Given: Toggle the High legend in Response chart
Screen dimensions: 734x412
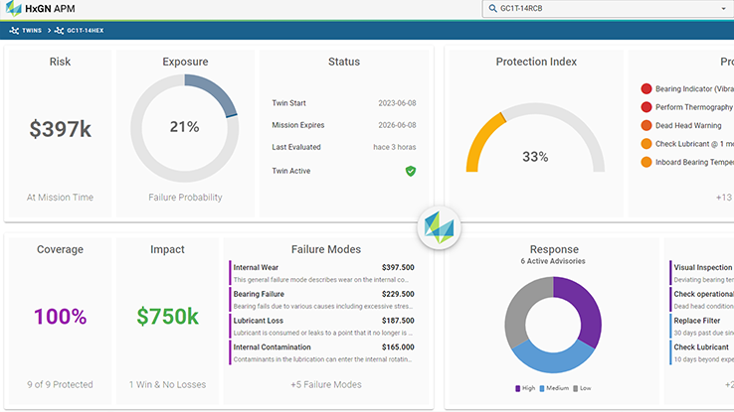Looking at the screenshot, I should pyautogui.click(x=523, y=388).
